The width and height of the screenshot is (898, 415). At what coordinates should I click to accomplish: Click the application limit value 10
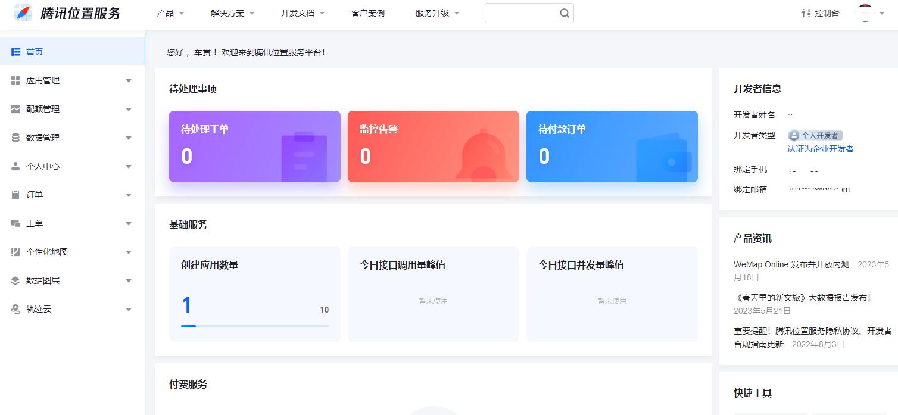325,310
